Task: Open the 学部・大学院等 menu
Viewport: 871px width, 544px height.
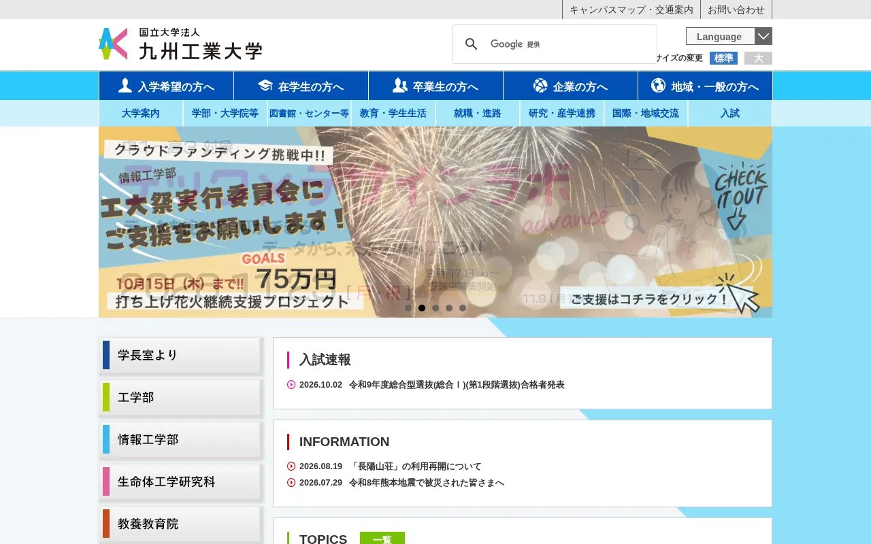Action: pos(225,114)
